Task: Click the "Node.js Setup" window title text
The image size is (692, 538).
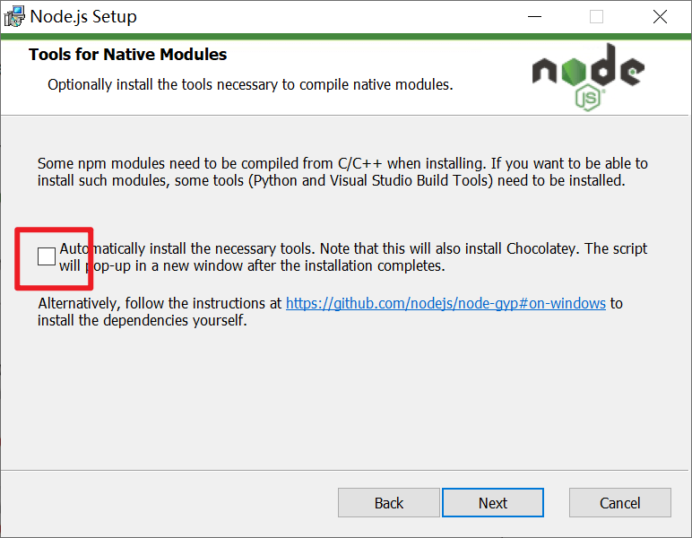Action: tap(83, 16)
